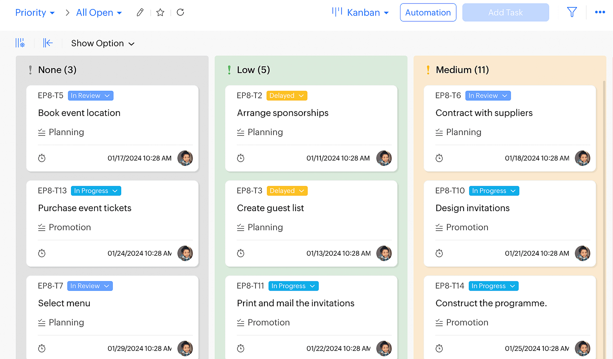Click timer icon on Book event location
The height and width of the screenshot is (359, 613).
click(42, 158)
